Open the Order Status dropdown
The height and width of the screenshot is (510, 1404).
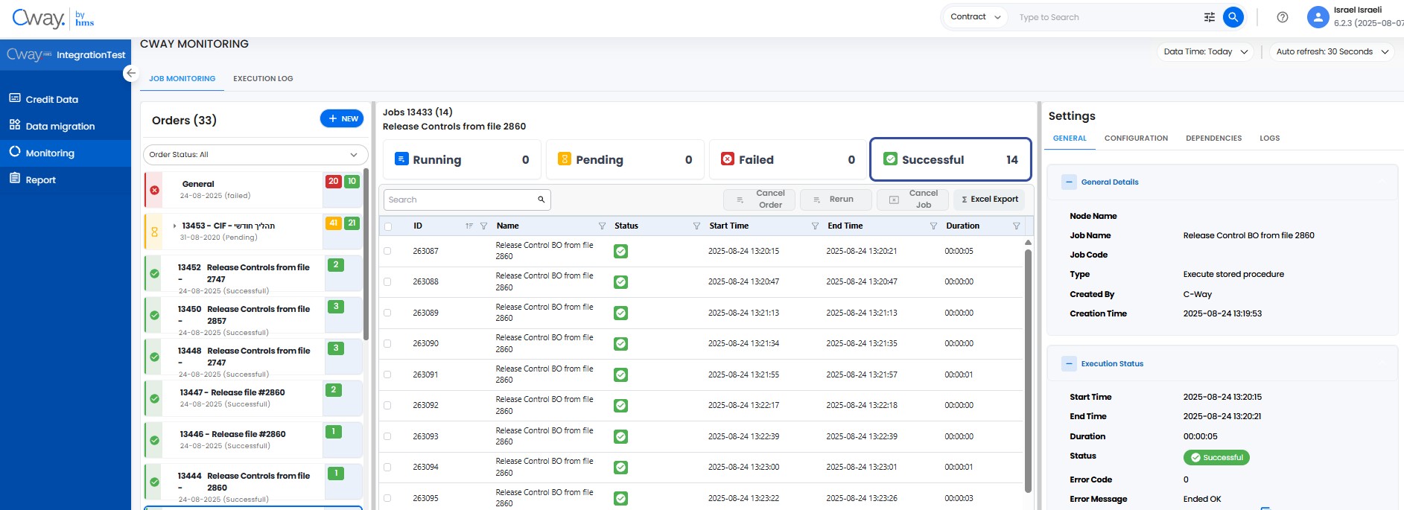pyautogui.click(x=255, y=155)
